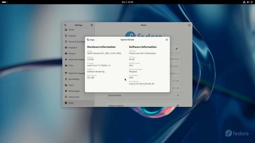Viewport: 255px width, 143px height.
Task: Close the System Details dialog
Action: point(167,40)
